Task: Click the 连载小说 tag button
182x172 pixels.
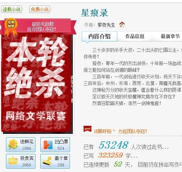Action: [12, 9]
